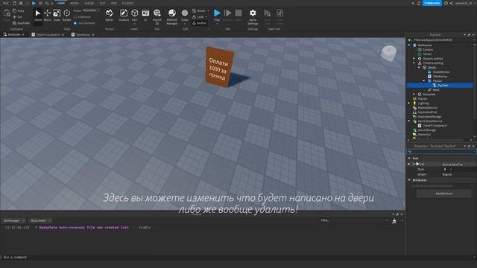Expand the Baseplate tree node

coord(414,95)
